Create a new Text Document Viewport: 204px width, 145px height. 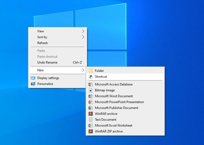(x=125, y=120)
